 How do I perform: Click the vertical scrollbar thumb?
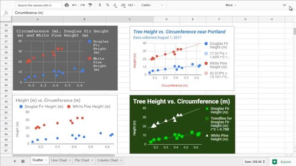[295, 31]
